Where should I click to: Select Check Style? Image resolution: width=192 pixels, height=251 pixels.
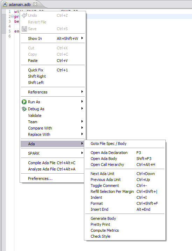coord(125,236)
